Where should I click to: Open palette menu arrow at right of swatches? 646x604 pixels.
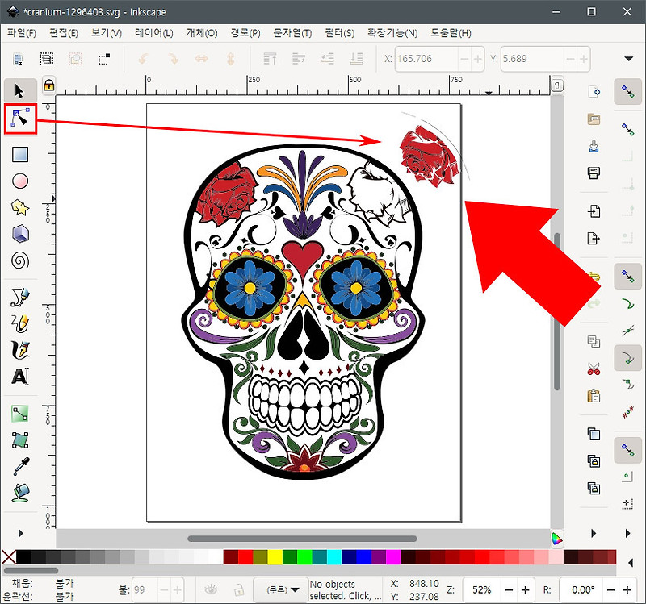[x=631, y=563]
